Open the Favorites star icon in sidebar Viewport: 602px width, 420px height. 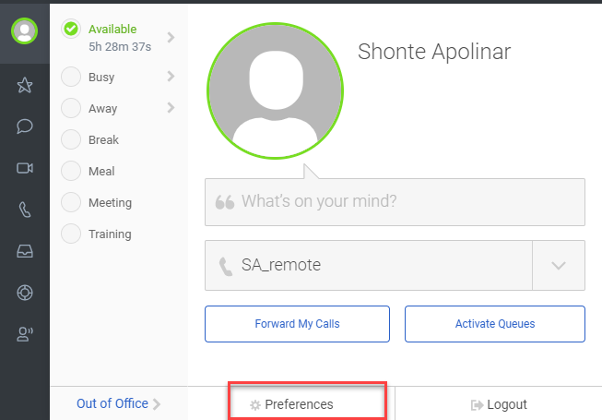(25, 86)
